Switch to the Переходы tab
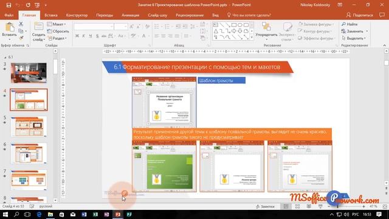The height and width of the screenshot is (219, 389). tap(105, 15)
